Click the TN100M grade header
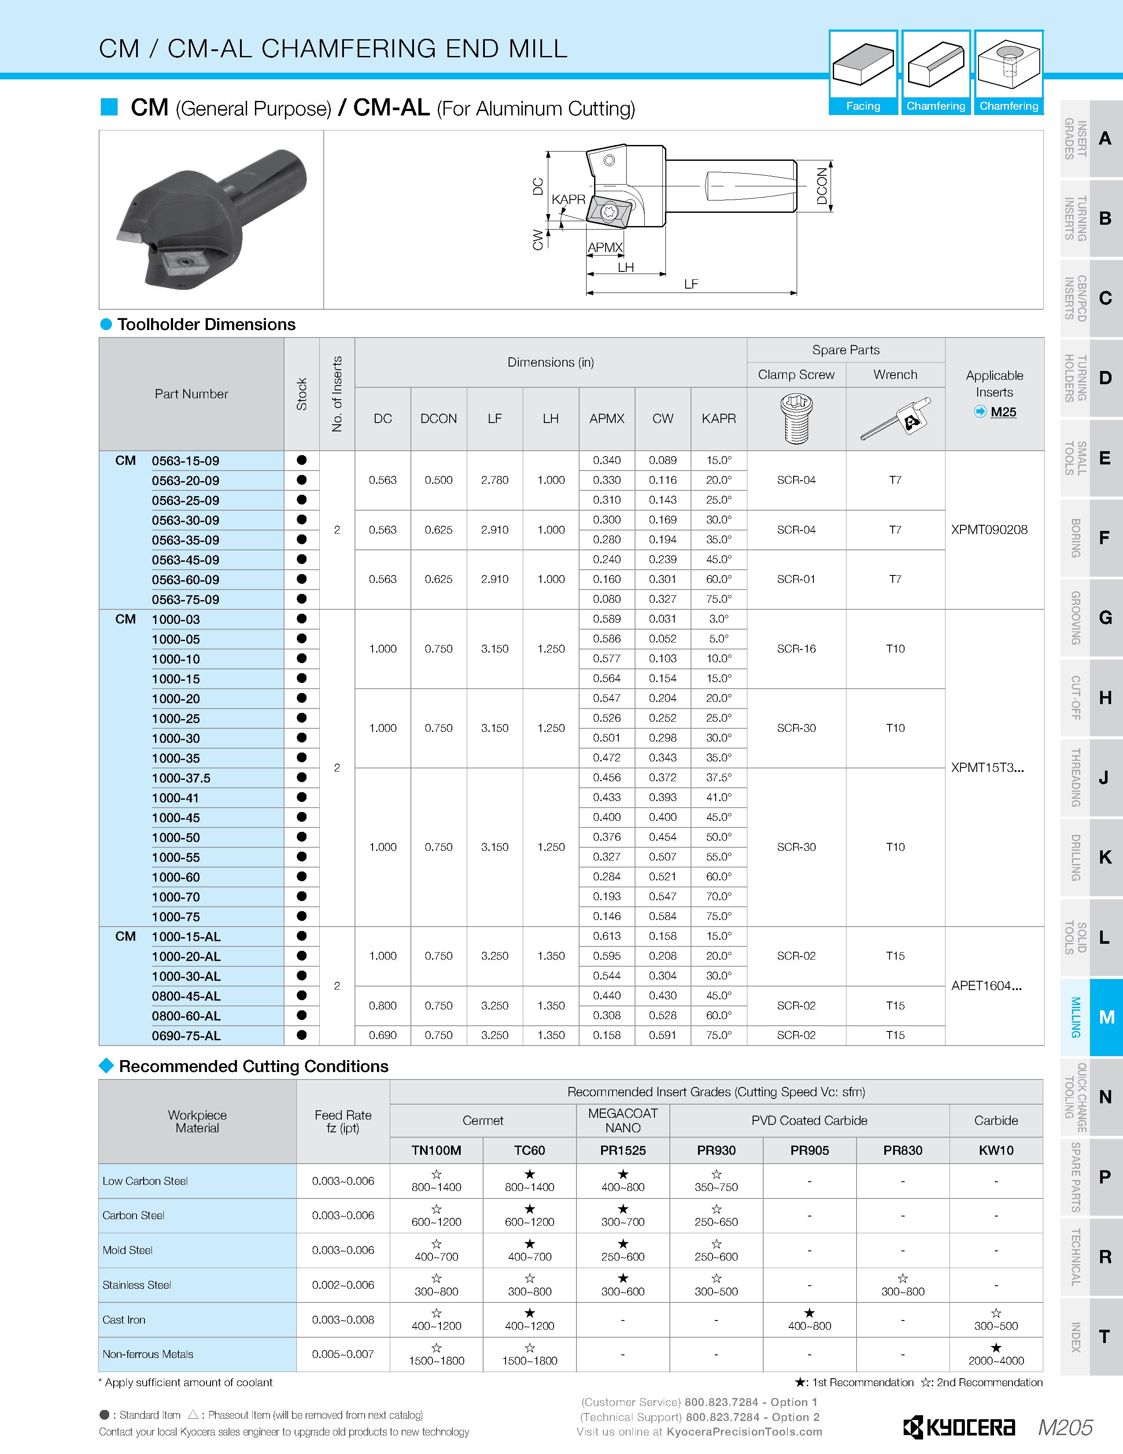1123x1454 pixels. (x=436, y=1150)
